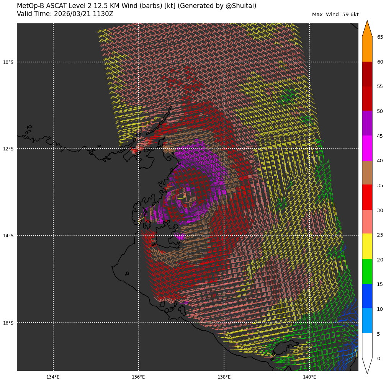Click the Max. Wind 59.6kt label
This screenshot has height=382, width=386.
point(335,15)
